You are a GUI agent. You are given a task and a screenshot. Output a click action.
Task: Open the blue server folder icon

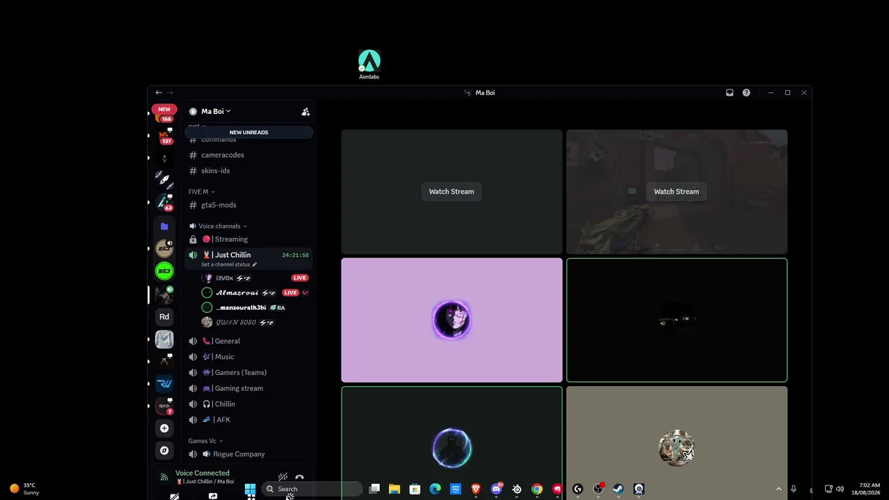[164, 226]
